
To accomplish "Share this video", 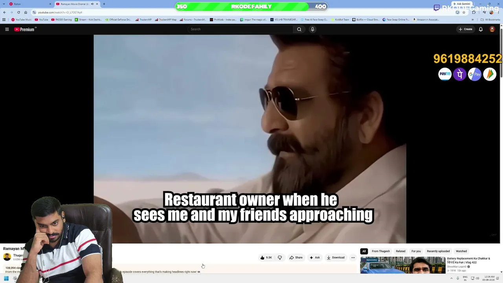I will click(x=296, y=257).
